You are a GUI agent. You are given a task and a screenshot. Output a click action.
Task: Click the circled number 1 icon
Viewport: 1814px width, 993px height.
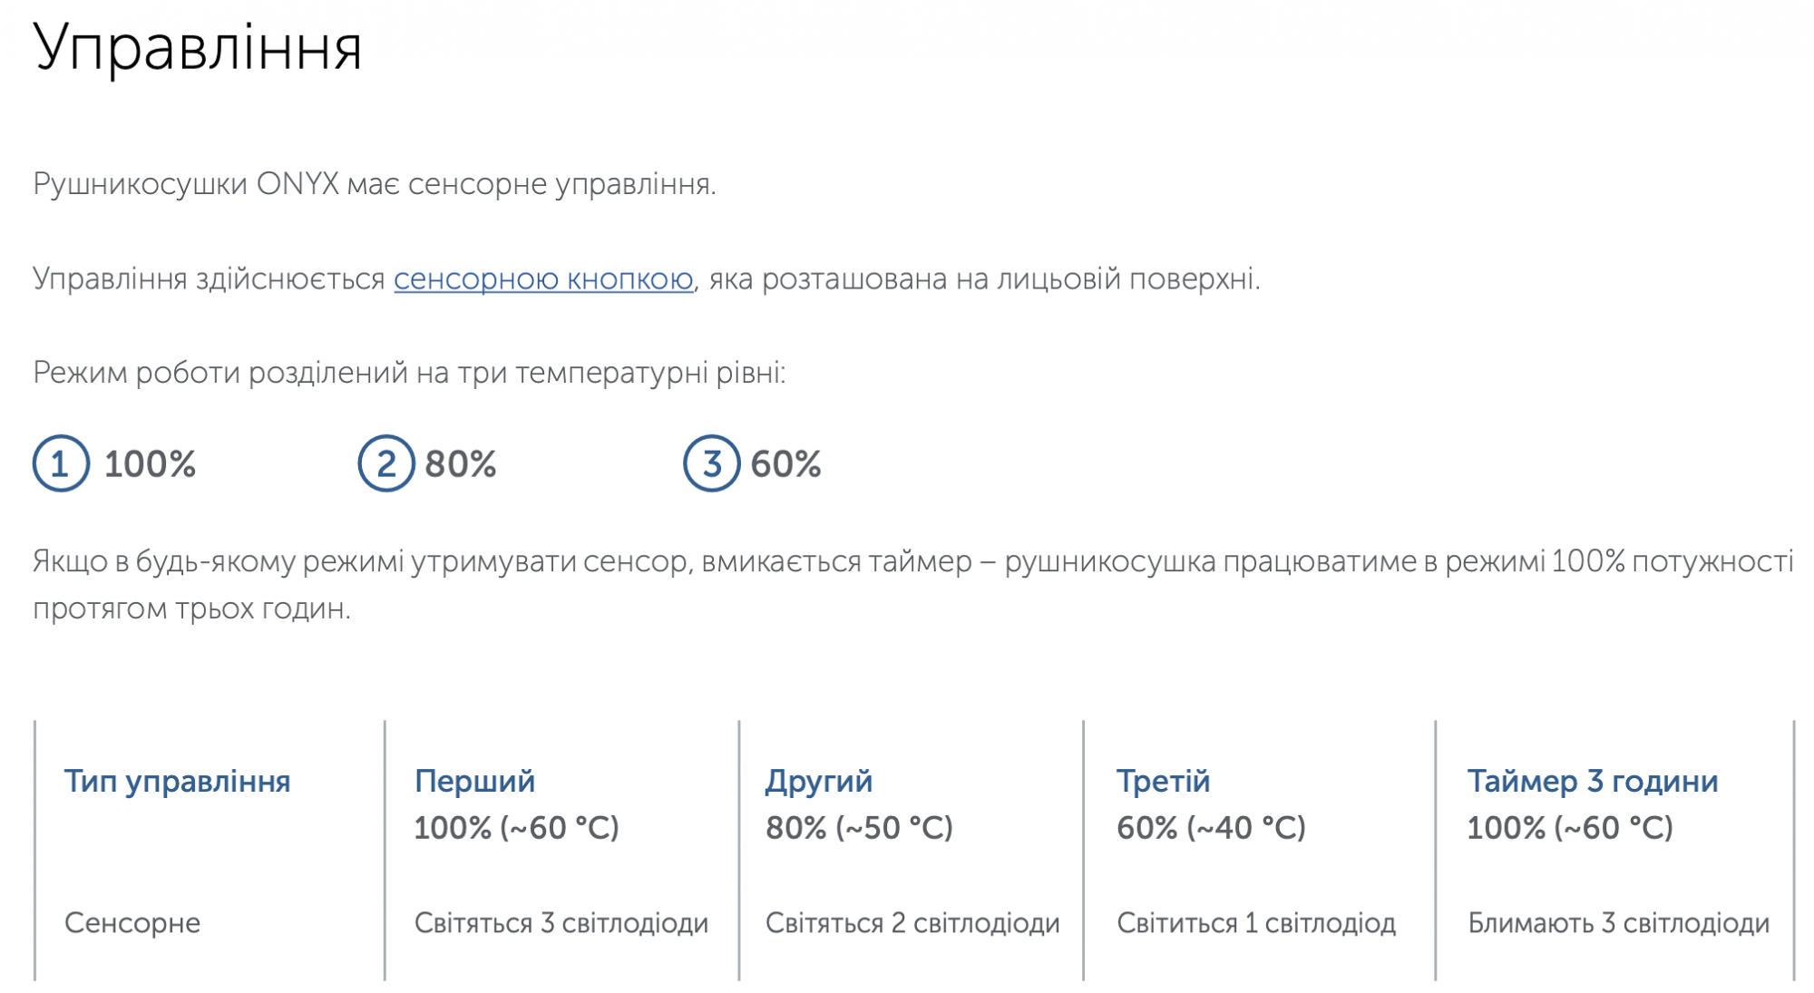pos(61,463)
